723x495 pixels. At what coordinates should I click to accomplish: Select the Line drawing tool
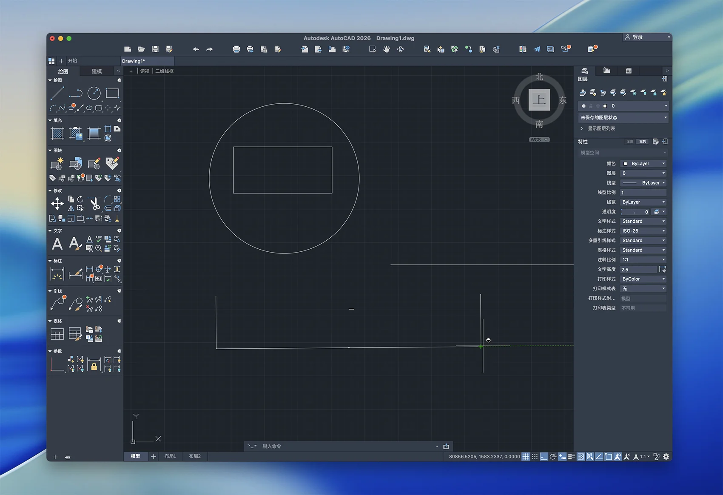click(x=57, y=93)
